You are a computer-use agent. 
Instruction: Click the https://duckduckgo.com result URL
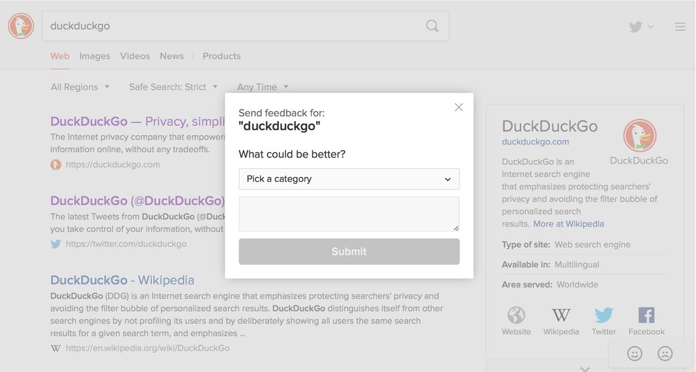coord(113,165)
